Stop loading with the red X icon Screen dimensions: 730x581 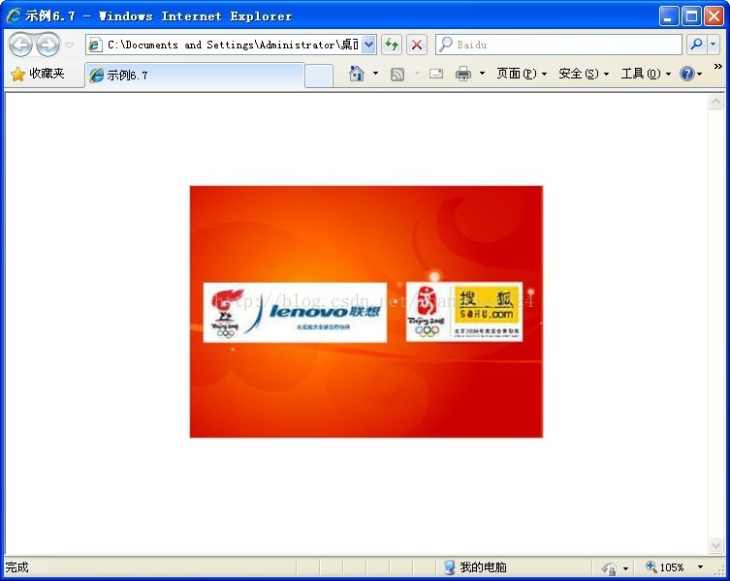click(417, 45)
